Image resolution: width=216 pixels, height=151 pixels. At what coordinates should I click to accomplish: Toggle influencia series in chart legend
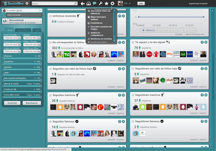point(149,30)
